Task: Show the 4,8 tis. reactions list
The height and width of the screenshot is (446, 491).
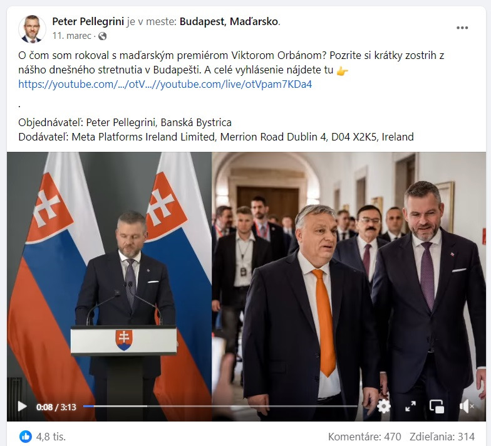Action: 51,437
